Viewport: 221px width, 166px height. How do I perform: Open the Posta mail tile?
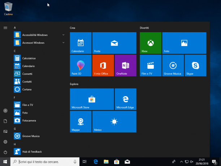pyautogui.click(x=114, y=43)
